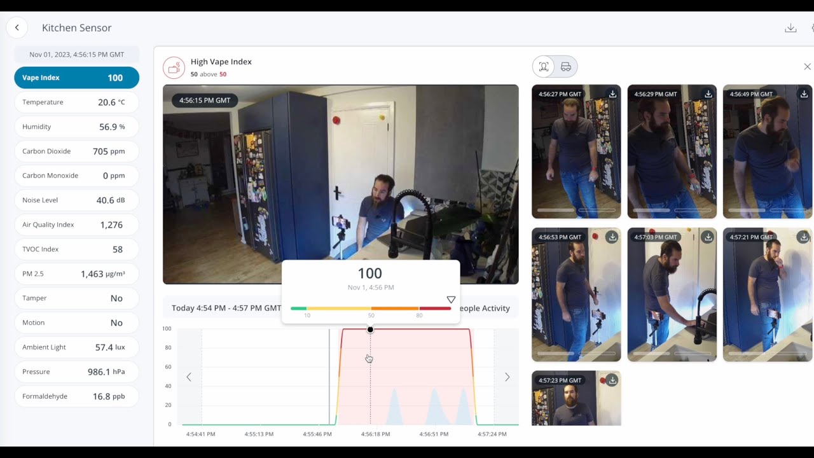Select the Noise Level metric row
This screenshot has height=458, width=814.
pos(77,200)
